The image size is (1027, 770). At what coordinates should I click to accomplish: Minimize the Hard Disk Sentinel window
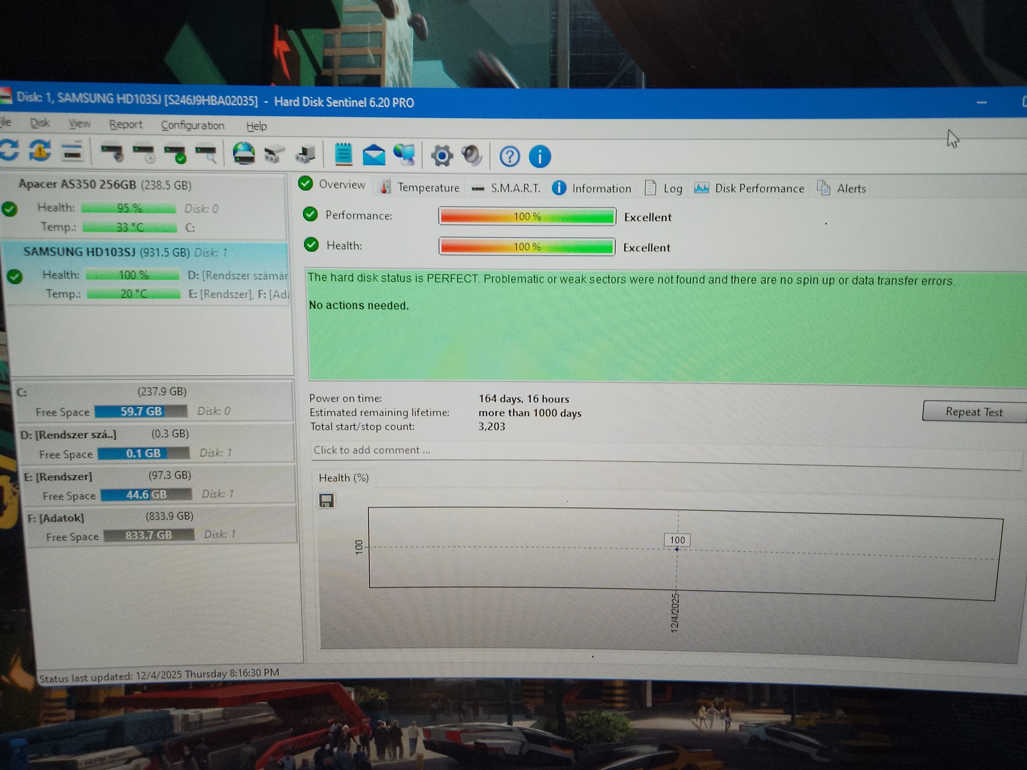point(982,103)
